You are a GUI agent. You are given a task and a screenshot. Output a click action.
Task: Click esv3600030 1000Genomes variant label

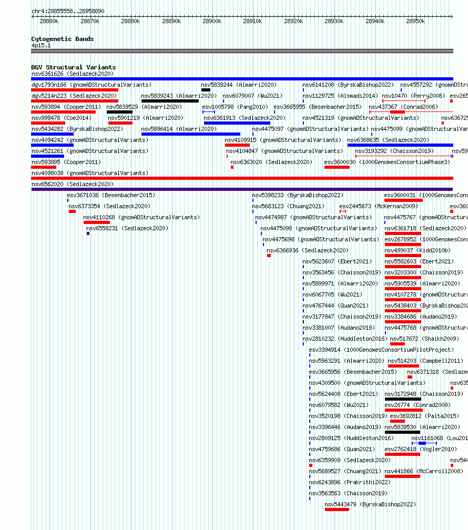(387, 162)
